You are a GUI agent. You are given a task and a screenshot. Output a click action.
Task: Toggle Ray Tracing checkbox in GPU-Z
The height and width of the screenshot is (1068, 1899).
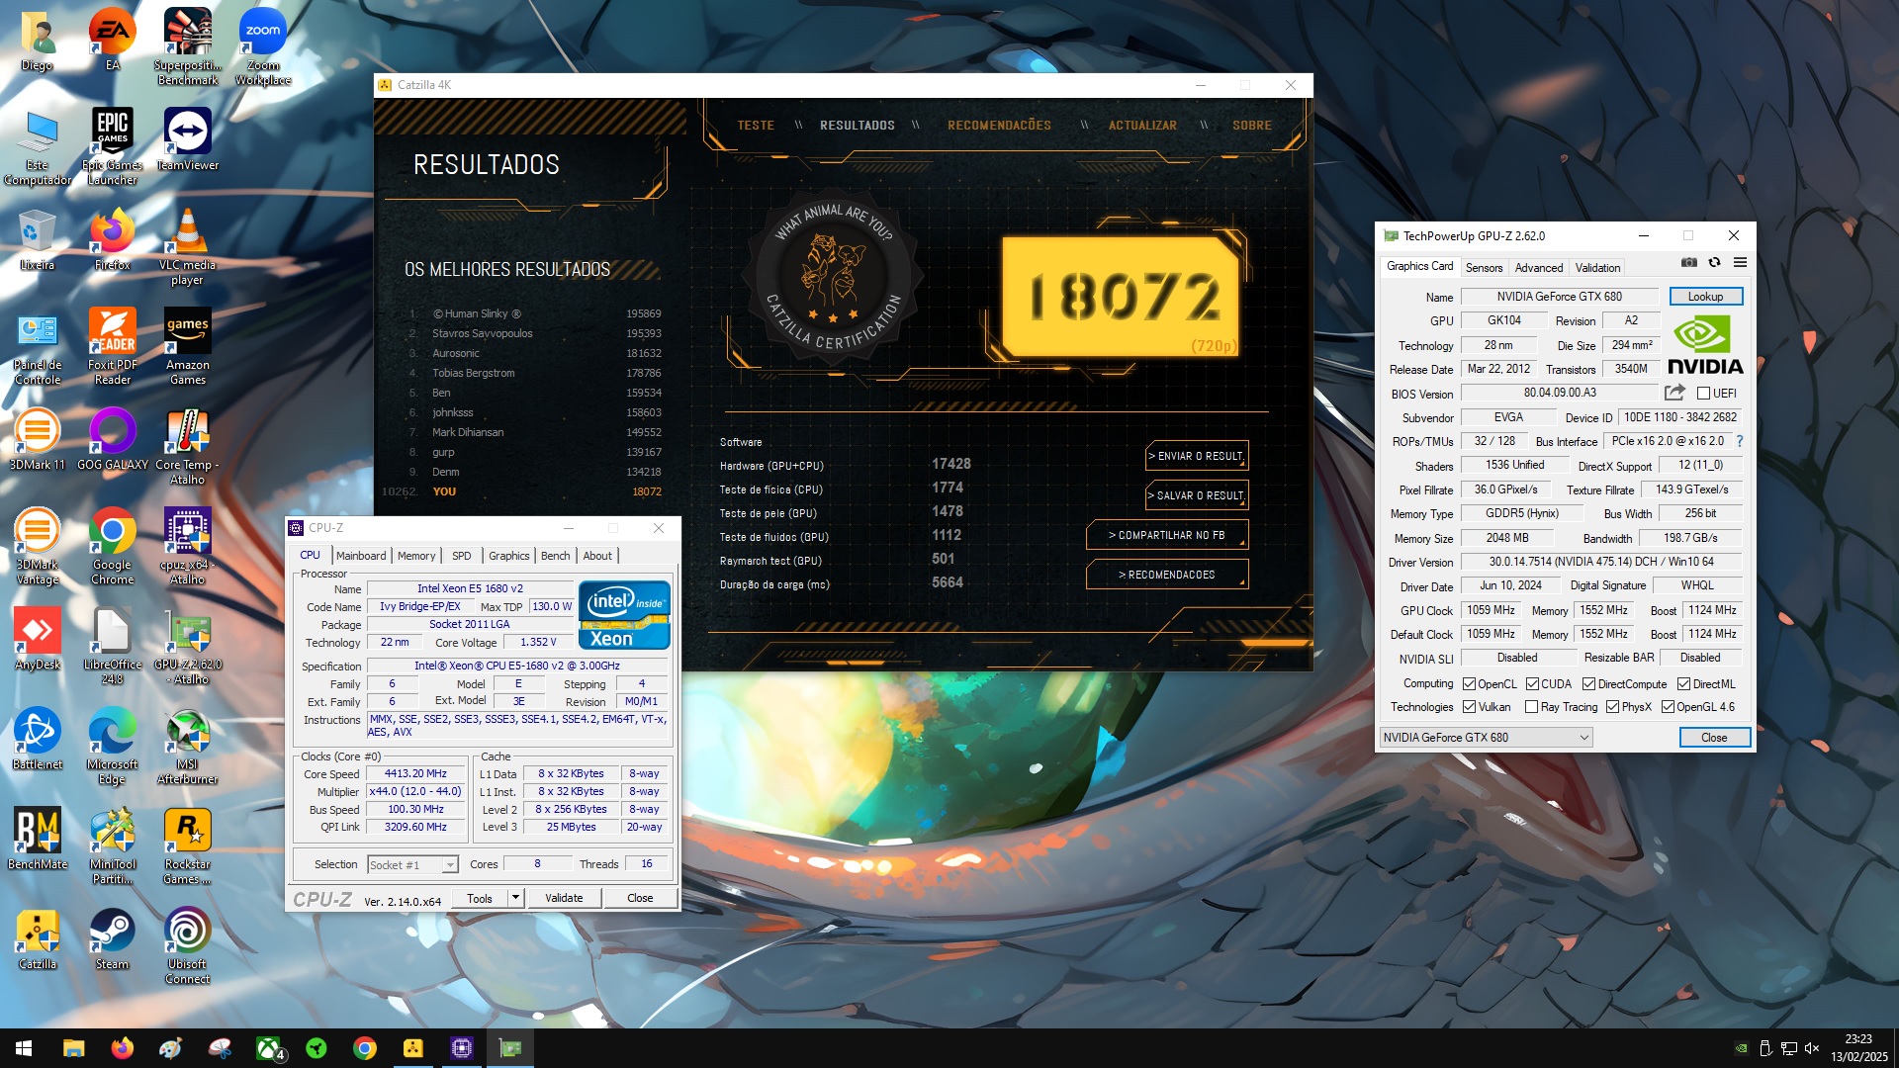1531,707
